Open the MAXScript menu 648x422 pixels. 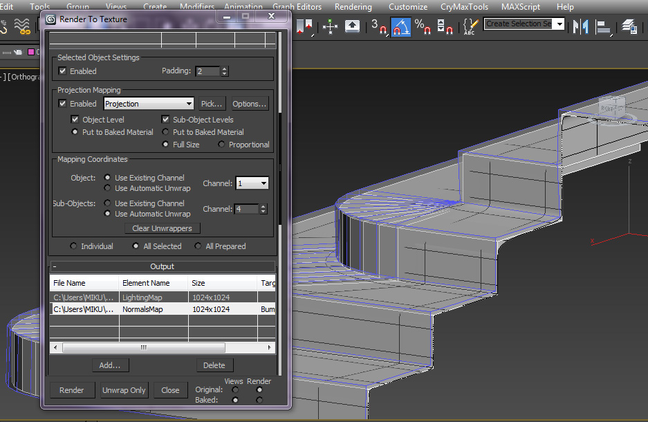point(521,7)
